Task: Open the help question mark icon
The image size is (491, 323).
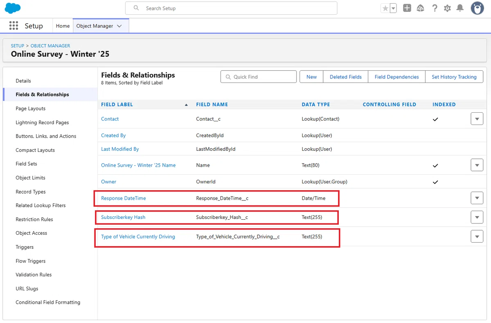Action: point(435,8)
